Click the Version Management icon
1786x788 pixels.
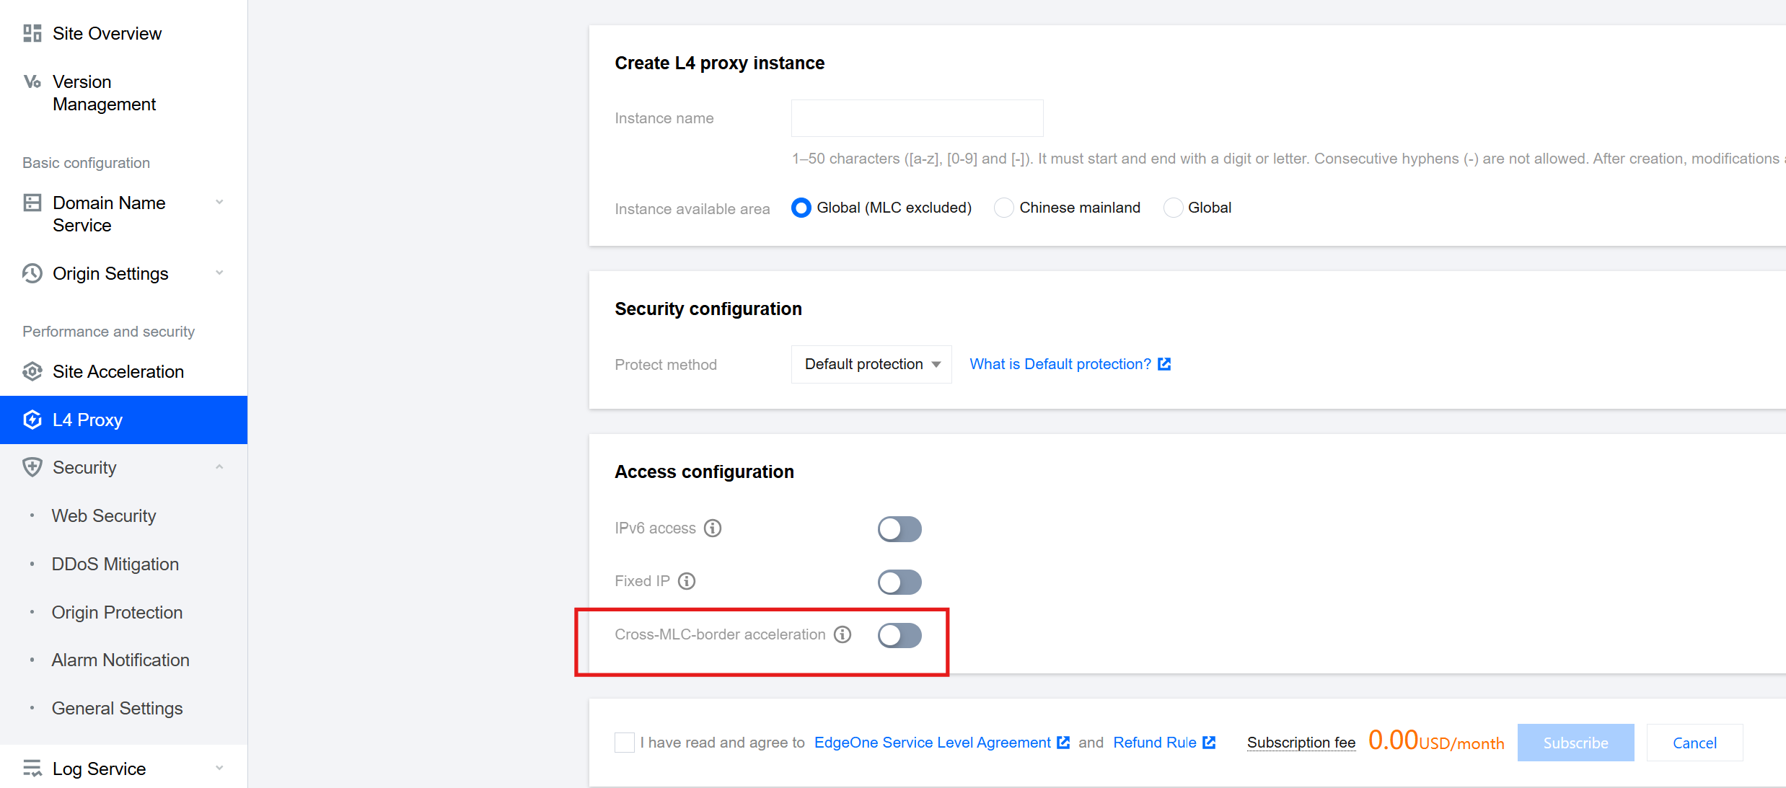pos(32,81)
